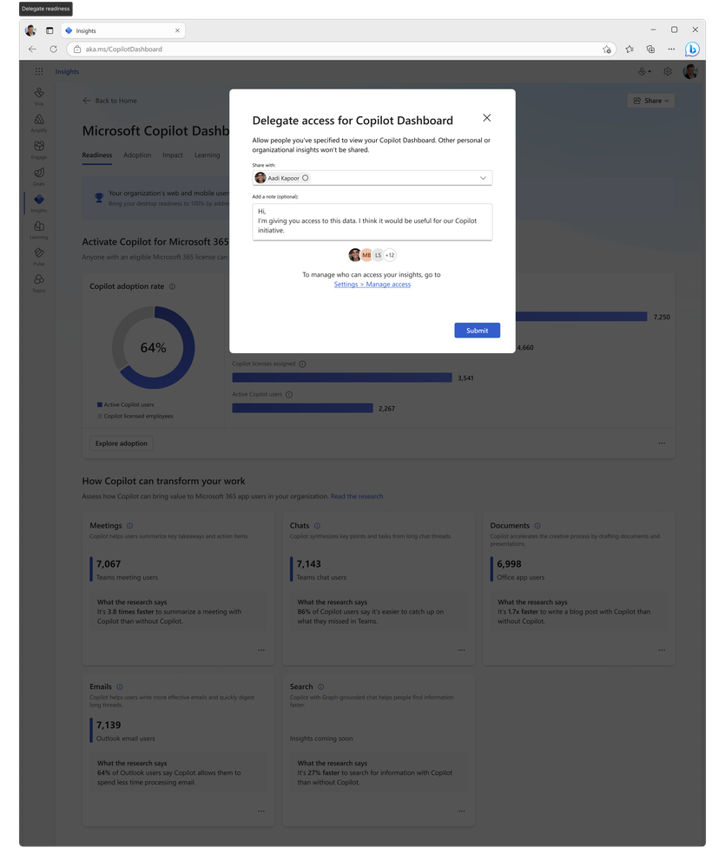This screenshot has width=725, height=867.
Task: Open more options on Documents card
Action: (x=662, y=650)
